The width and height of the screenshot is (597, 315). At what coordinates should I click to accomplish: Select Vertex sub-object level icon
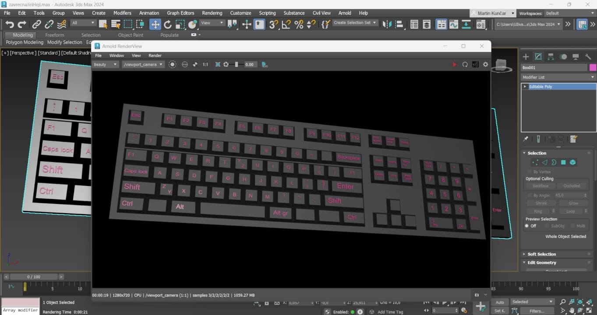click(535, 162)
